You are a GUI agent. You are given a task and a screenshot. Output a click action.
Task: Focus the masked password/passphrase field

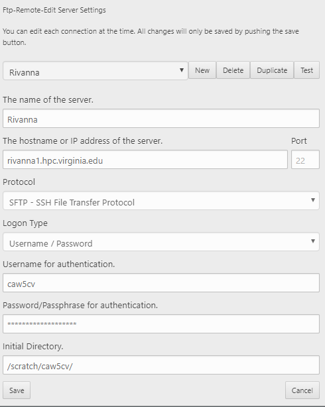click(161, 324)
